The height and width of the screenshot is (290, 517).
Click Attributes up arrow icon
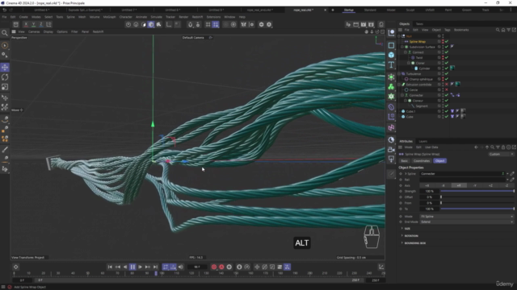coord(487,147)
